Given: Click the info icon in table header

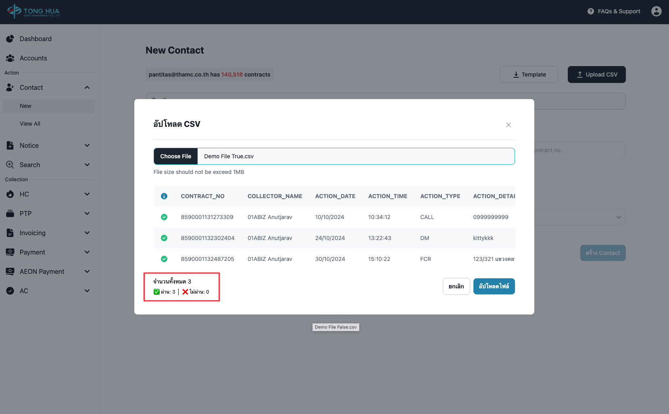Looking at the screenshot, I should (164, 196).
